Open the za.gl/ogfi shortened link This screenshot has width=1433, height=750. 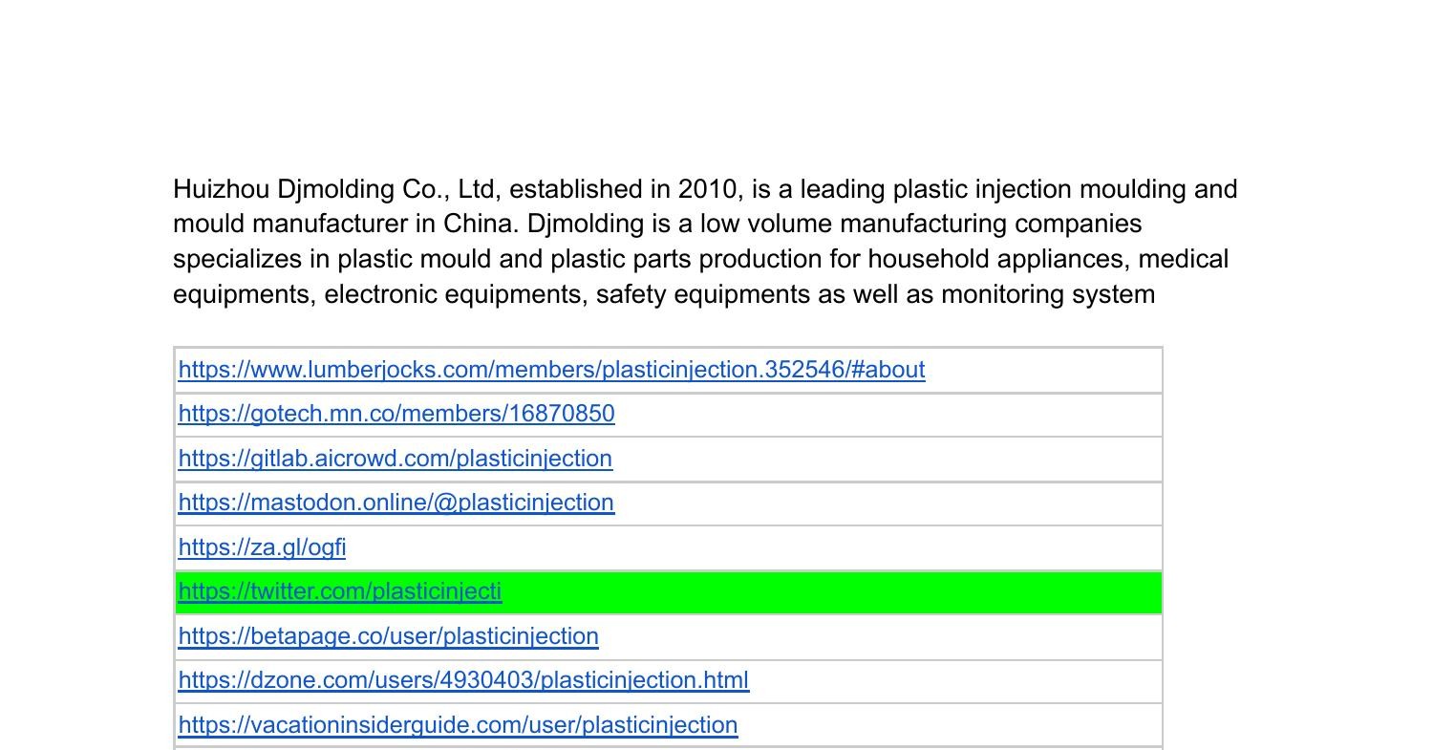(261, 547)
